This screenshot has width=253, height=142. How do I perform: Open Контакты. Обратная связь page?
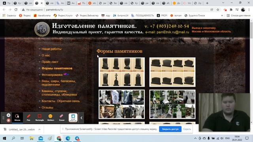(60, 101)
